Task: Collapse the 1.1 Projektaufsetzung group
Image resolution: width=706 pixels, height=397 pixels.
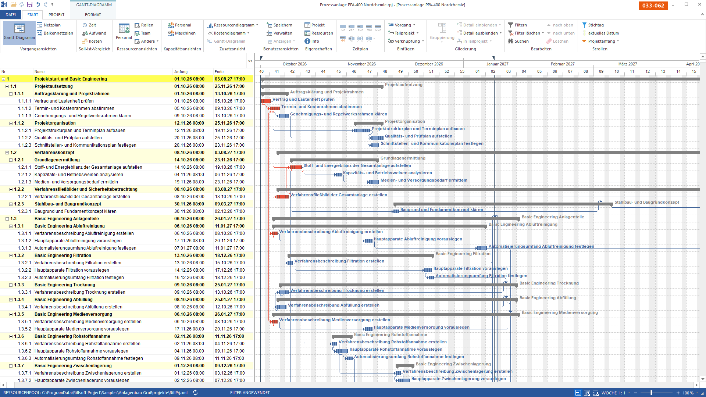Action: click(x=7, y=86)
